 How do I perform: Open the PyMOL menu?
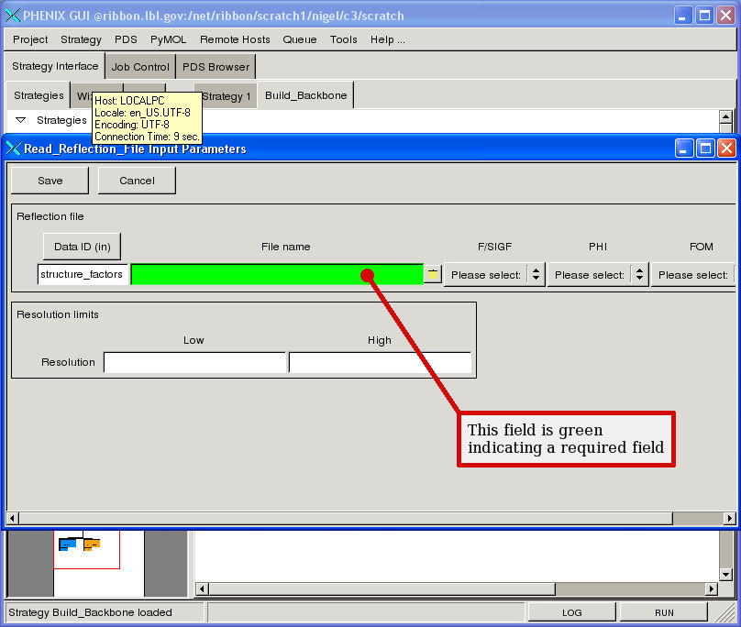click(168, 39)
